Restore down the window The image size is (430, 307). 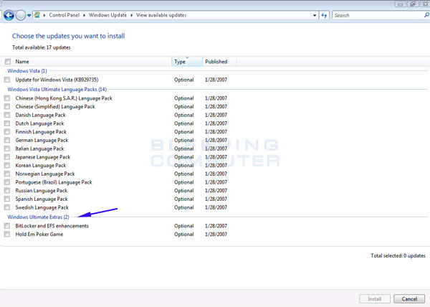click(x=412, y=4)
